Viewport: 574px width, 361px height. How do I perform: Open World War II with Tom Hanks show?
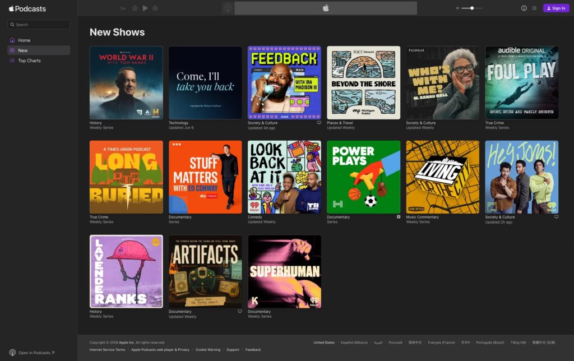click(x=126, y=82)
